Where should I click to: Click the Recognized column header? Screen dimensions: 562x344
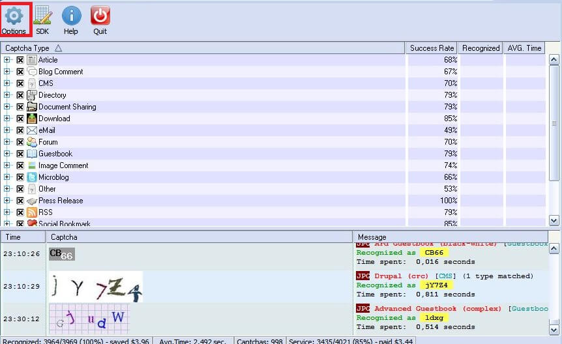click(x=481, y=48)
